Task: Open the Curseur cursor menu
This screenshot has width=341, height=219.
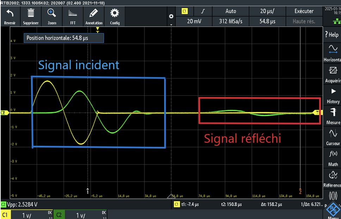Action: (332, 137)
